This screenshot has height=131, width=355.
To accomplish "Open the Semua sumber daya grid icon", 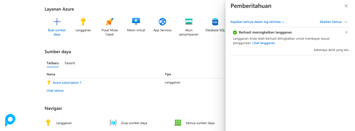I will pos(178,123).
